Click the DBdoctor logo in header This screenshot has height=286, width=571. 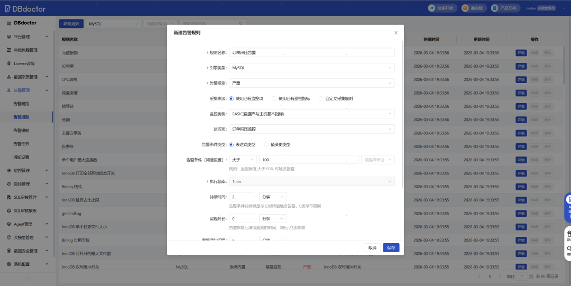(x=25, y=8)
